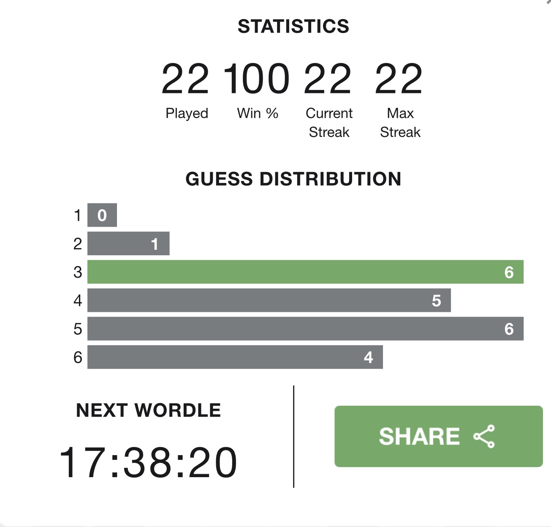Click the row label 6 in distribution
The width and height of the screenshot is (551, 527).
pyautogui.click(x=78, y=358)
